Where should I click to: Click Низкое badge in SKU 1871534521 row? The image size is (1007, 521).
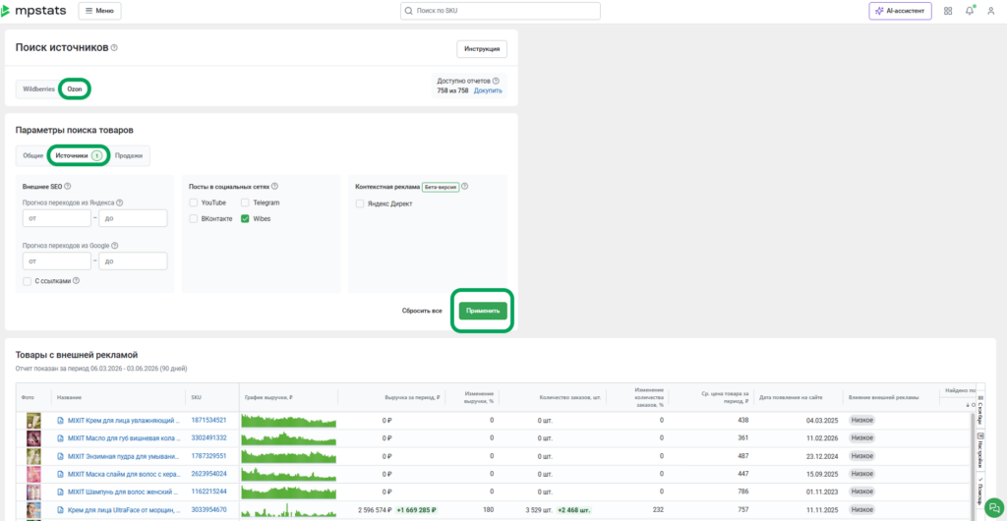861,421
